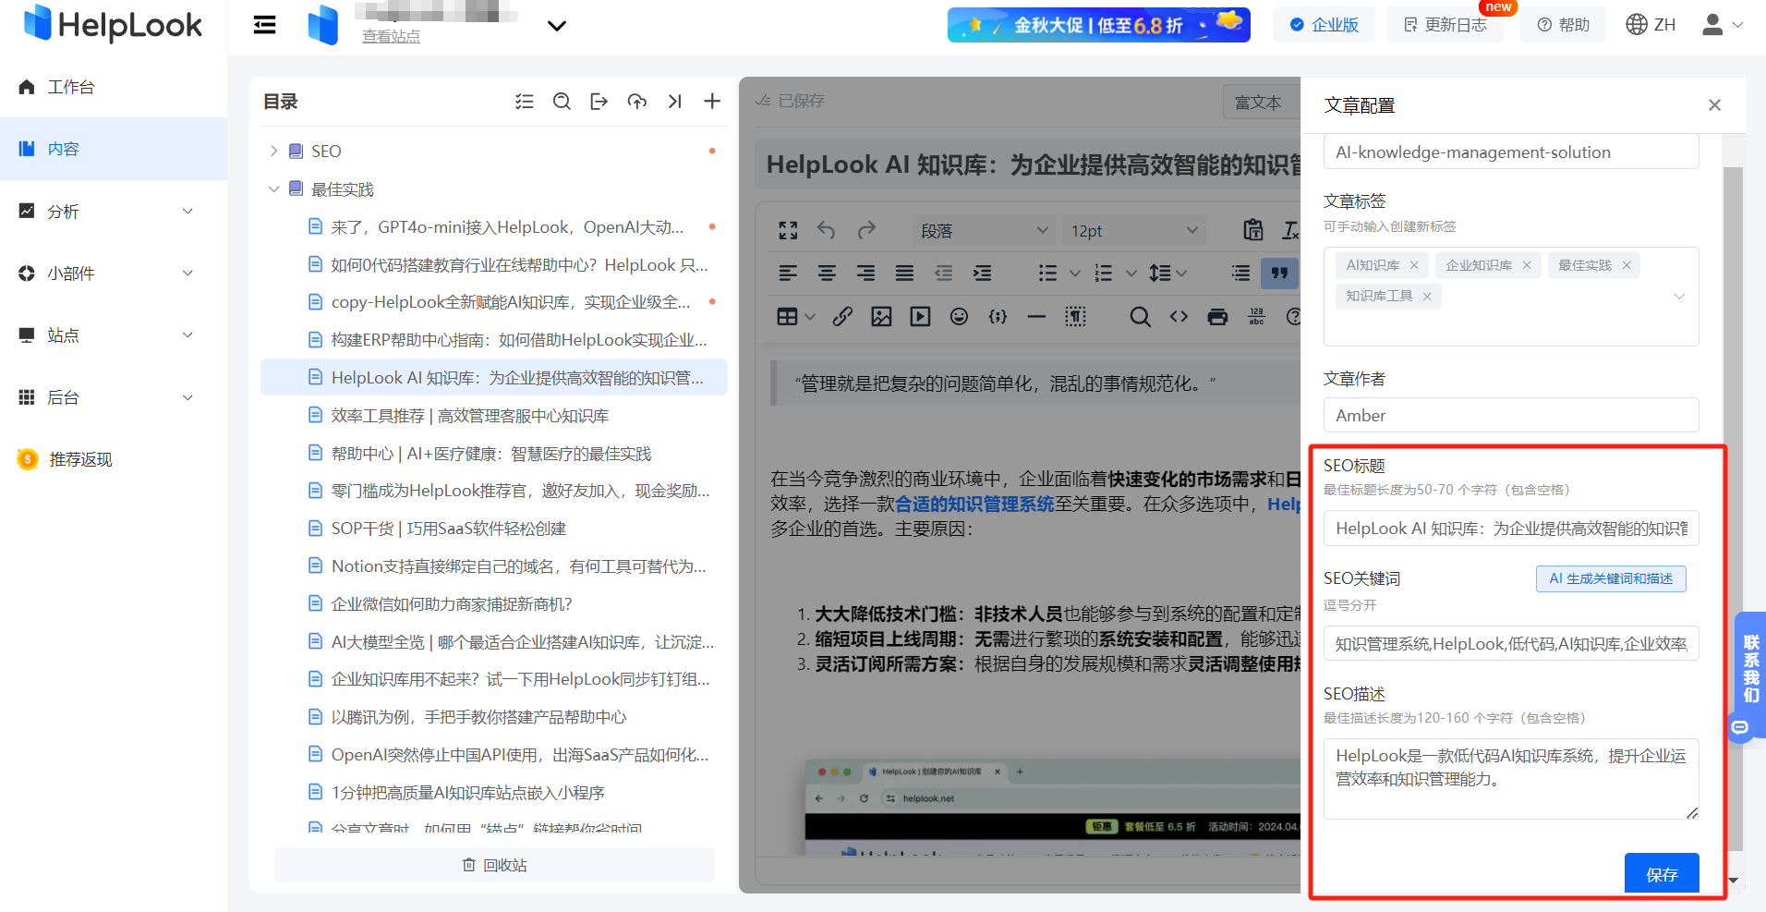Image resolution: width=1766 pixels, height=912 pixels.
Task: Expand the 站点 sidebar menu
Action: [x=188, y=335]
